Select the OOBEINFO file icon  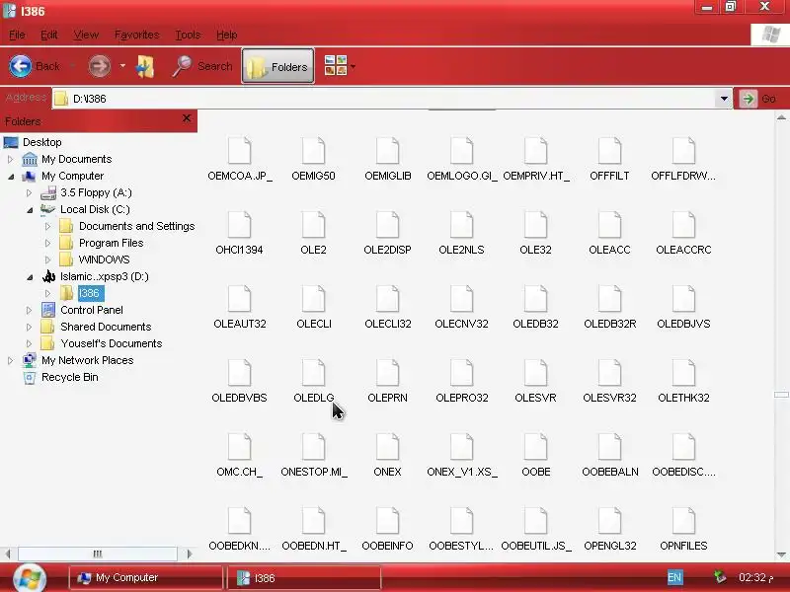click(387, 520)
